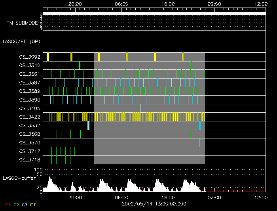
Task: Click the 20 value on LASCO-buffer axis
Action: coord(40,188)
